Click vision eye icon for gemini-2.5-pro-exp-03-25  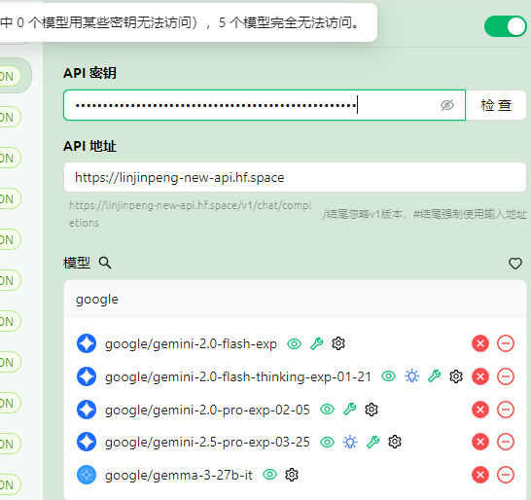(327, 442)
